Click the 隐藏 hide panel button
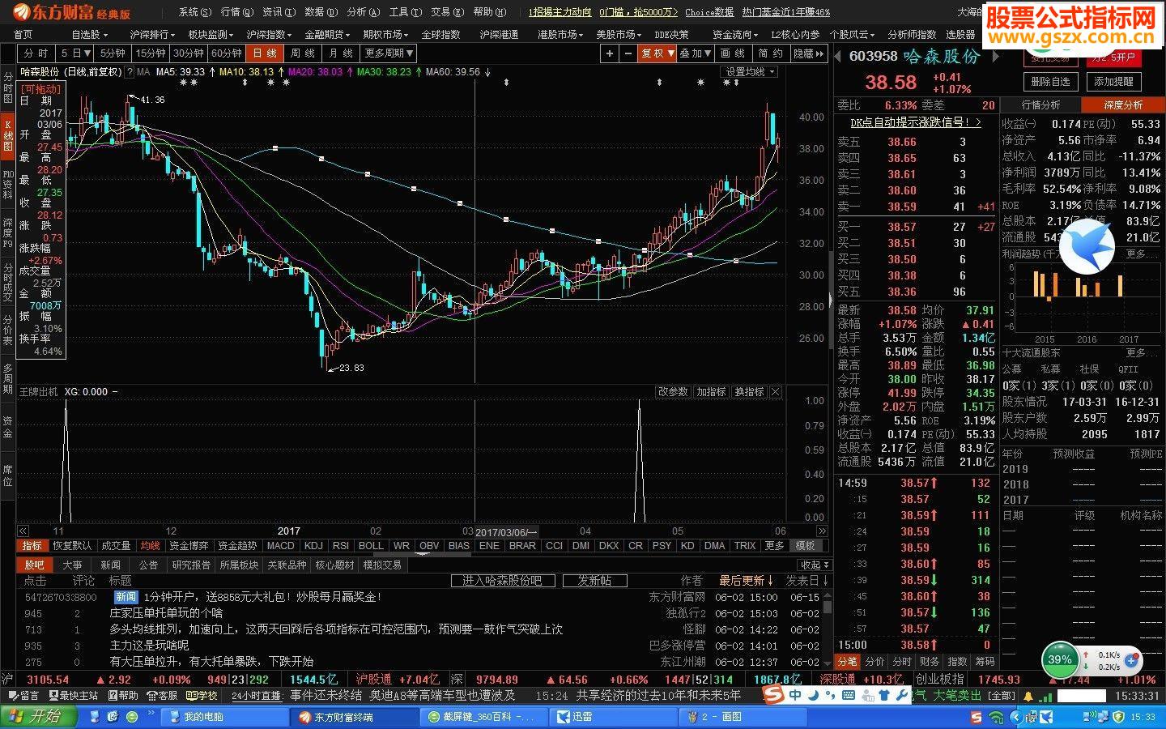This screenshot has width=1166, height=729. coord(808,53)
